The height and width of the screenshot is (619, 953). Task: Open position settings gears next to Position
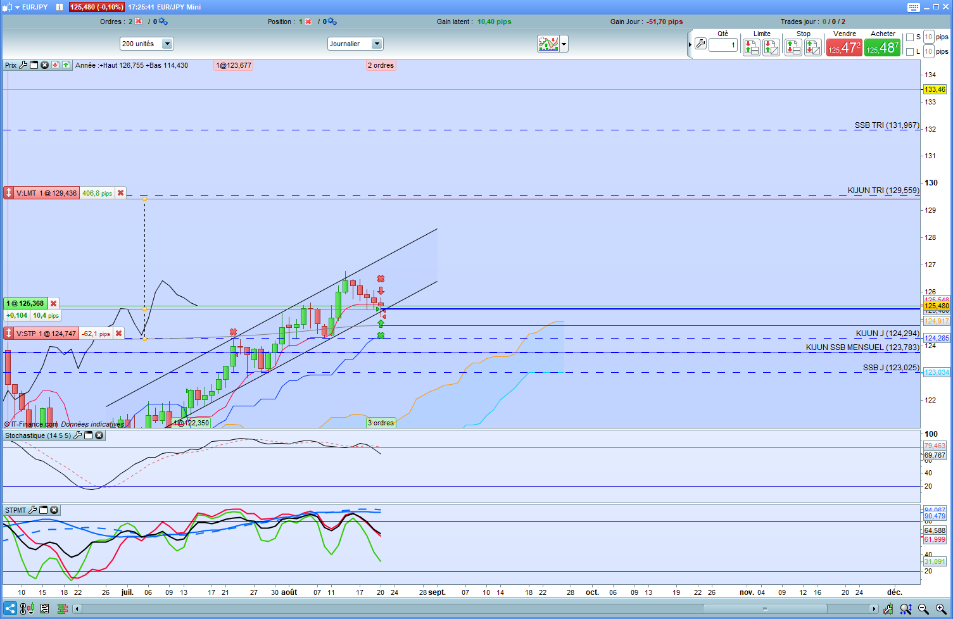pos(332,22)
